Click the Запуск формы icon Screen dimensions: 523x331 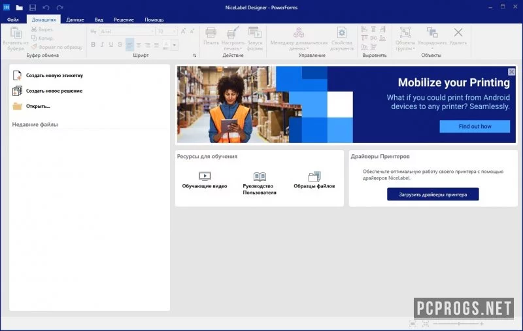pos(255,33)
